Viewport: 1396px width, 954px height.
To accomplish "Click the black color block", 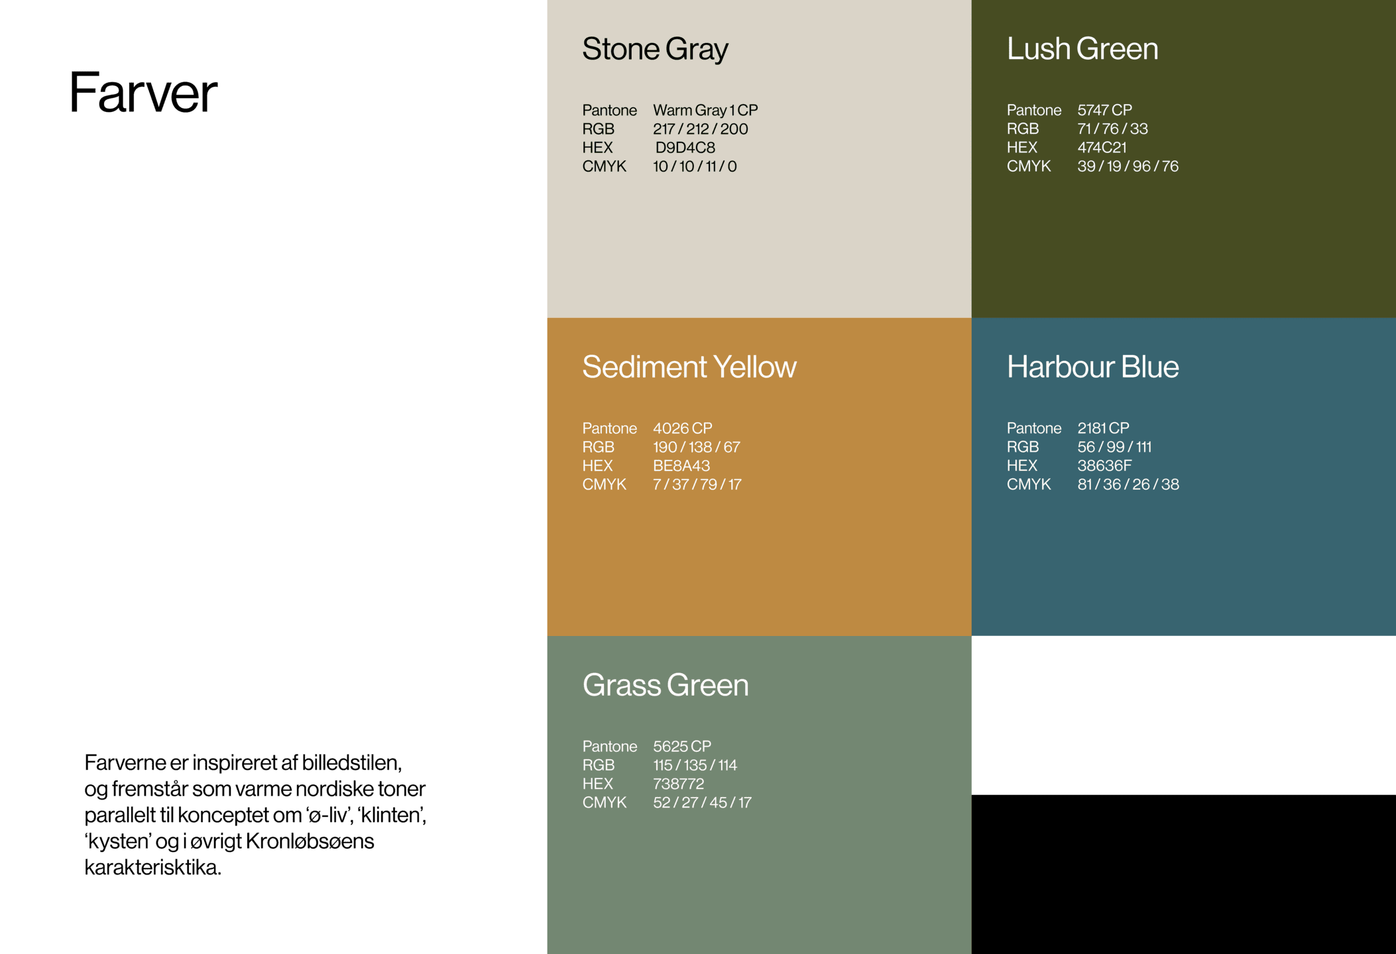I will coord(1183,874).
